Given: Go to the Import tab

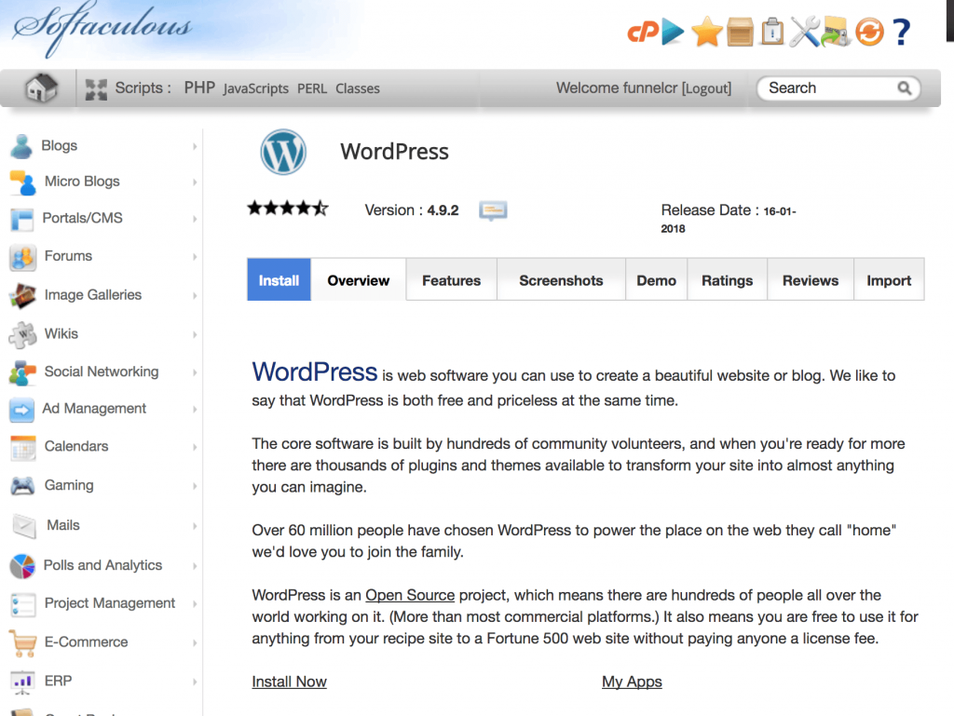Looking at the screenshot, I should 889,280.
